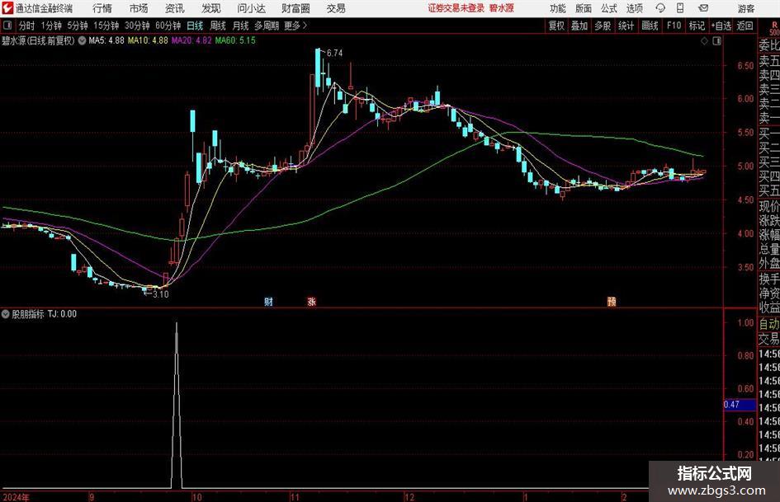This screenshot has width=780, height=502.
Task: Switch to 分时 chart period
Action: [27, 26]
